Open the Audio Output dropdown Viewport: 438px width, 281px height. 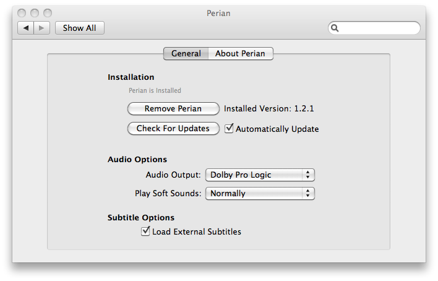[260, 175]
